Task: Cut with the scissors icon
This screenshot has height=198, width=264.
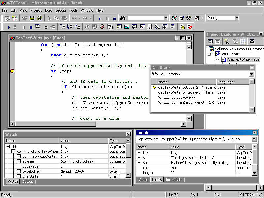Action: (x=49, y=18)
